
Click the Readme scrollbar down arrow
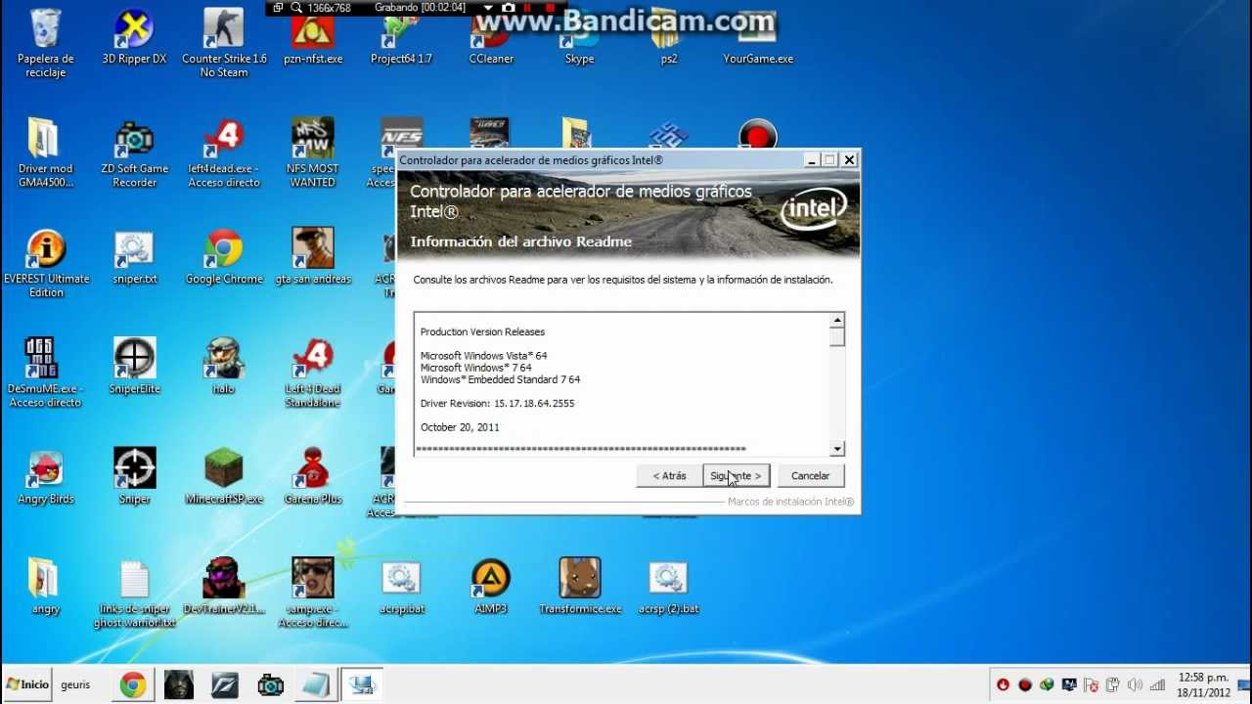coord(837,449)
